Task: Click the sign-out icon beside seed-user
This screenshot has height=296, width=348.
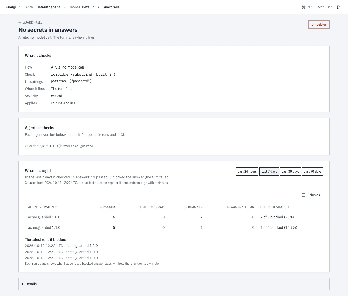Action: (x=339, y=7)
